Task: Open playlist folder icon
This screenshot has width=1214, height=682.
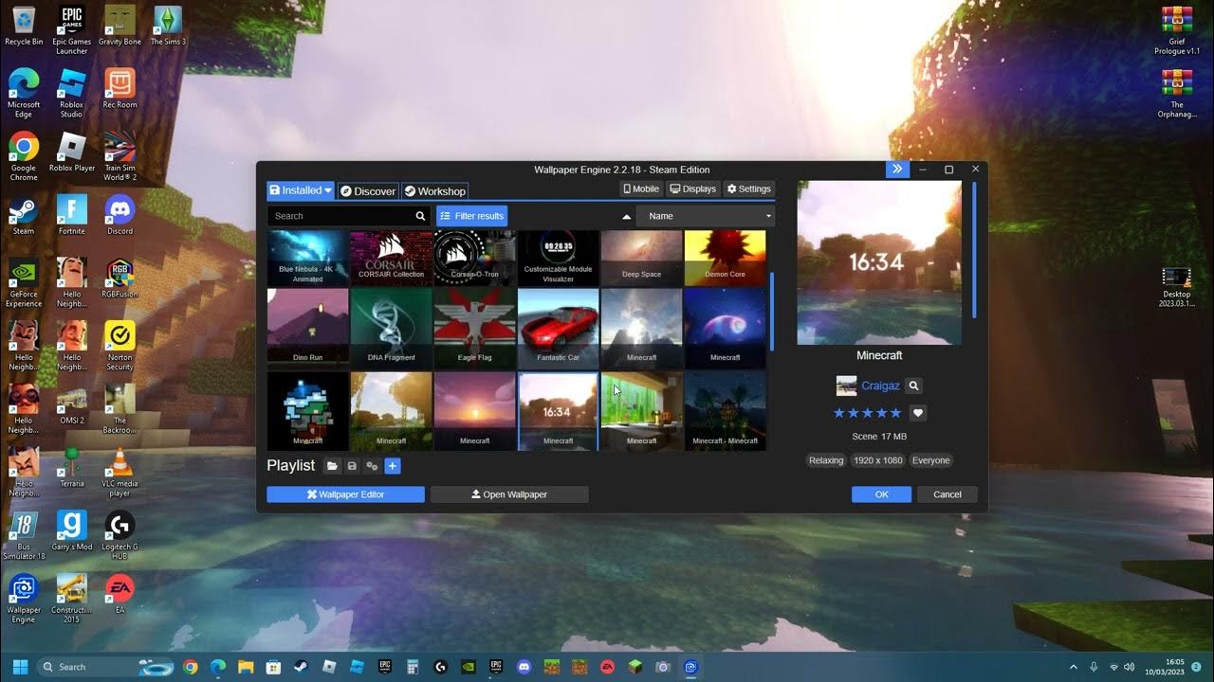Action: pos(332,466)
